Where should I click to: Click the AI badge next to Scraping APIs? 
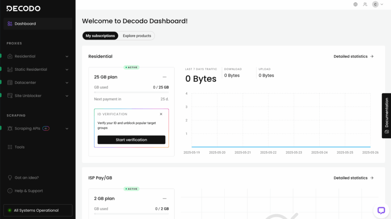tap(46, 128)
